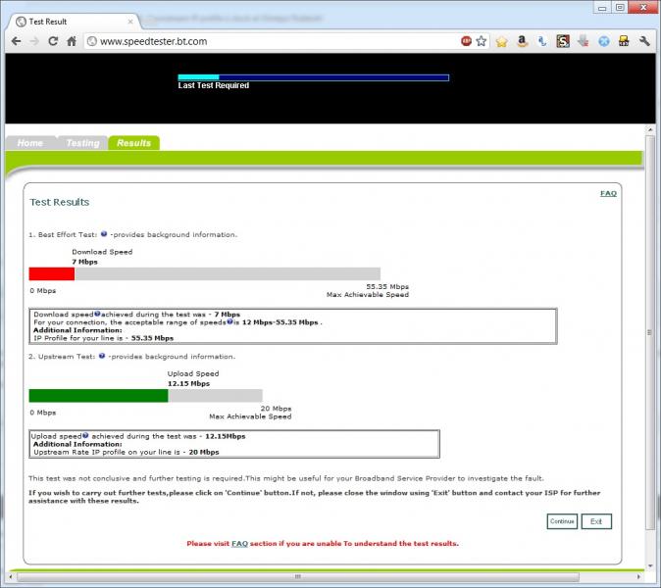Open FAQ link in the red notice
Viewport: 661px width, 588px height.
click(x=239, y=543)
